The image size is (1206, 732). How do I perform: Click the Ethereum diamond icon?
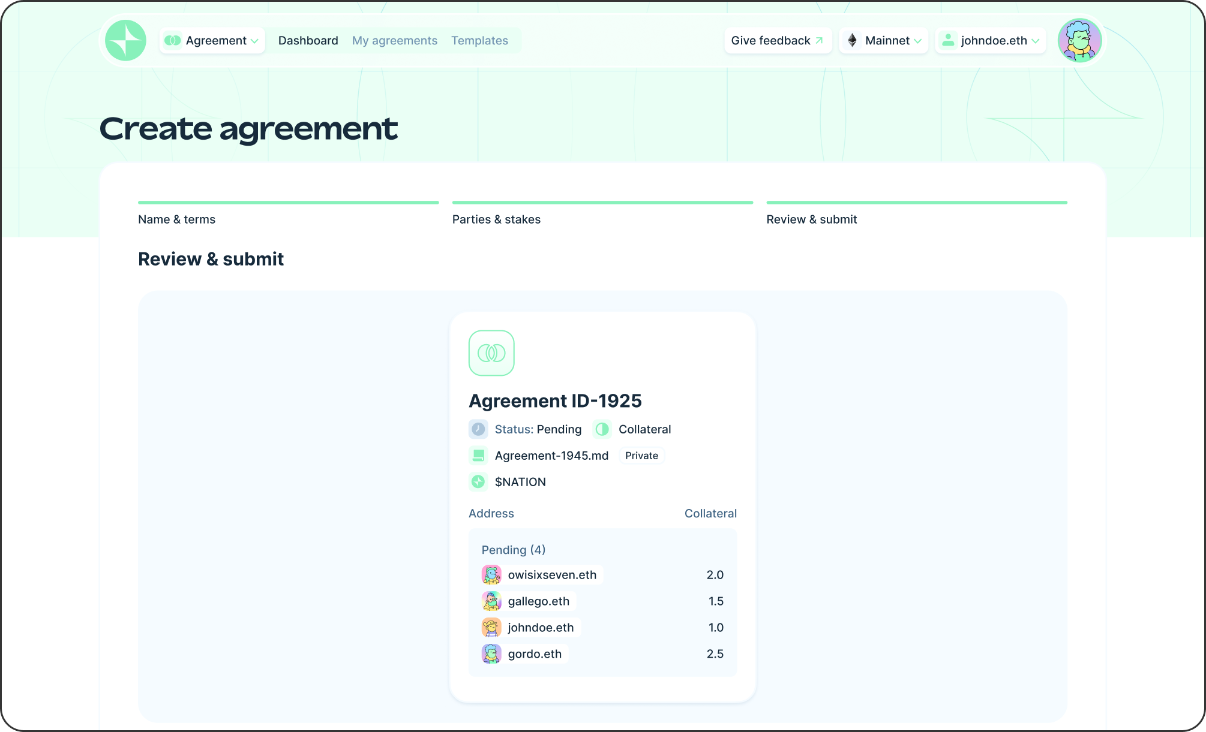[852, 40]
